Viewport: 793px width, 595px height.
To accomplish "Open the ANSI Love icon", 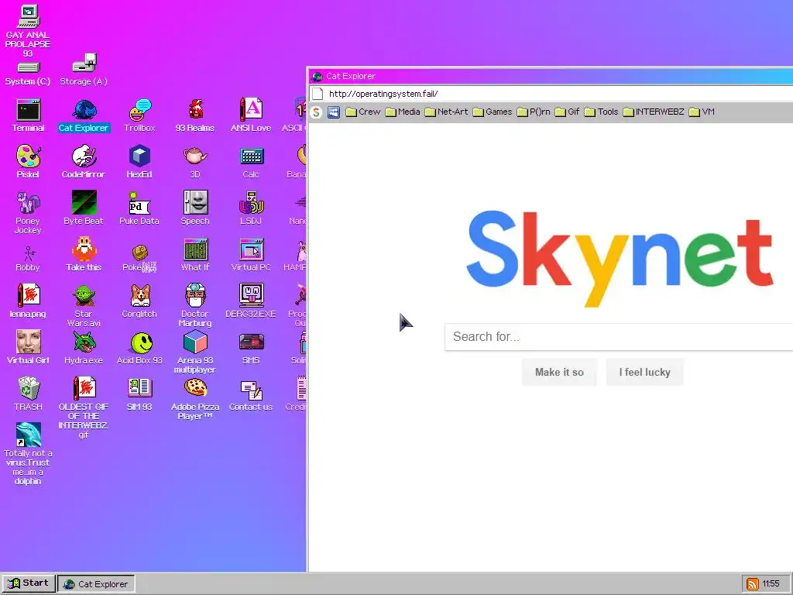I will tap(251, 116).
